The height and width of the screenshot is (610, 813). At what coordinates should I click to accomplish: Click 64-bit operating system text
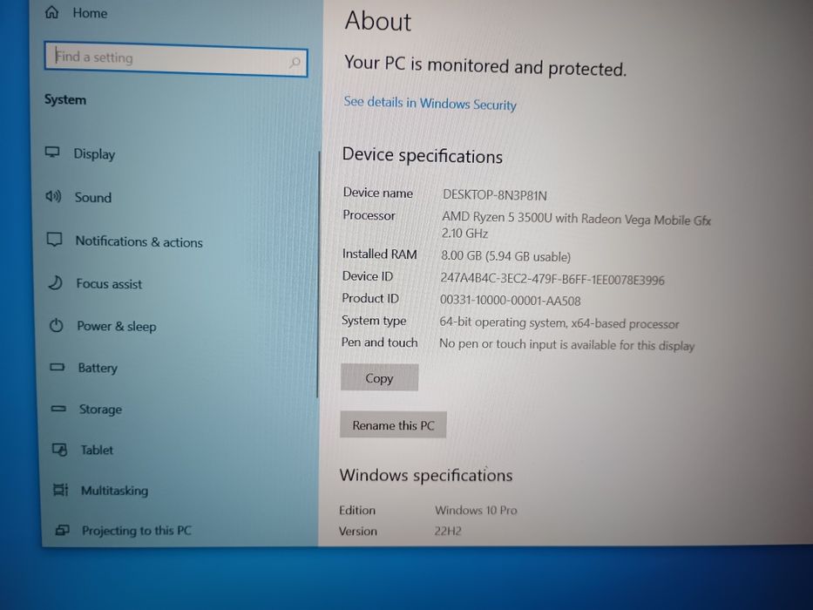559,323
